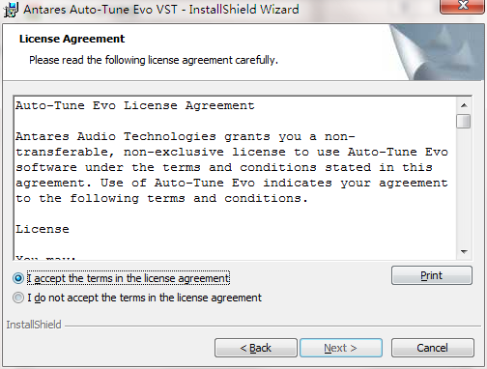This screenshot has width=487, height=369.
Task: Click inside the license agreement text box
Action: 235,178
